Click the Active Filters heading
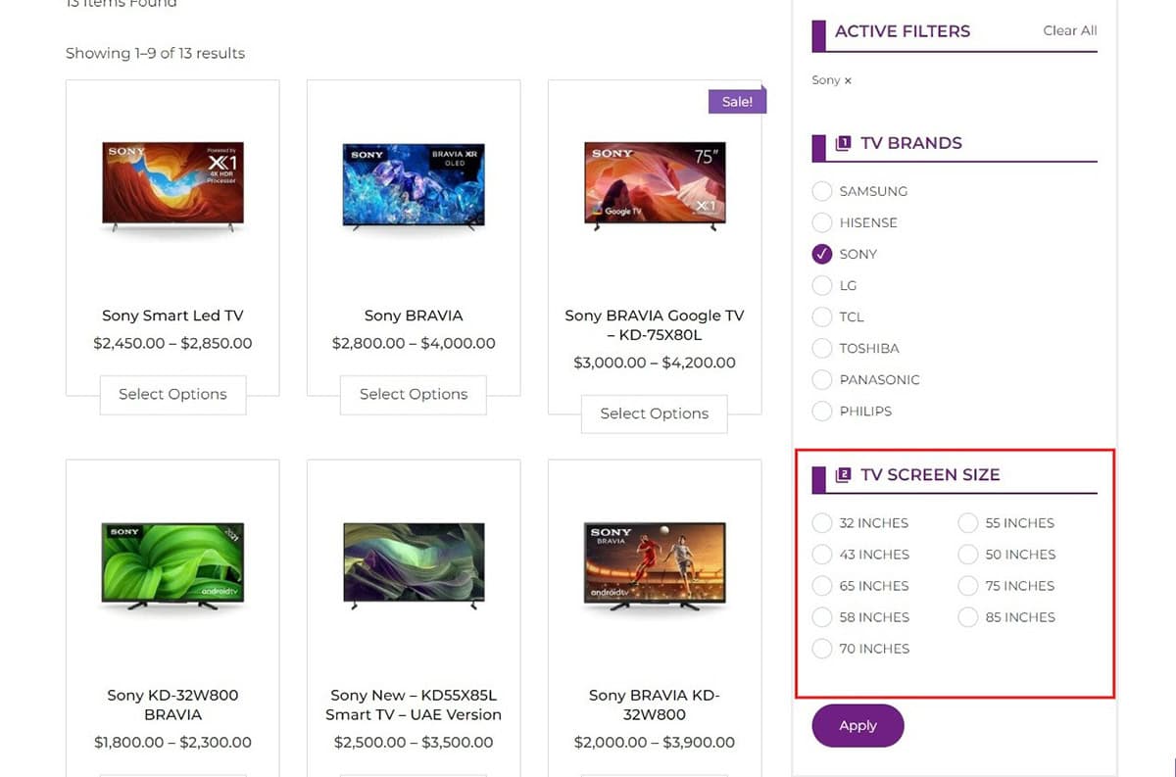 pyautogui.click(x=903, y=31)
